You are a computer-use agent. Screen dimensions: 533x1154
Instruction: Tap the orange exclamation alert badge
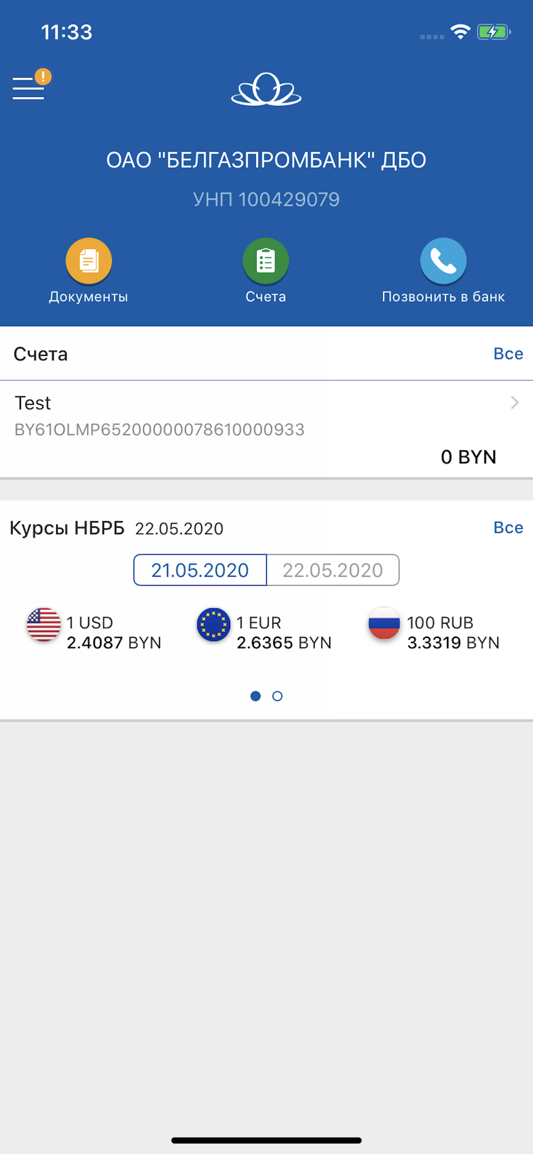coord(43,76)
